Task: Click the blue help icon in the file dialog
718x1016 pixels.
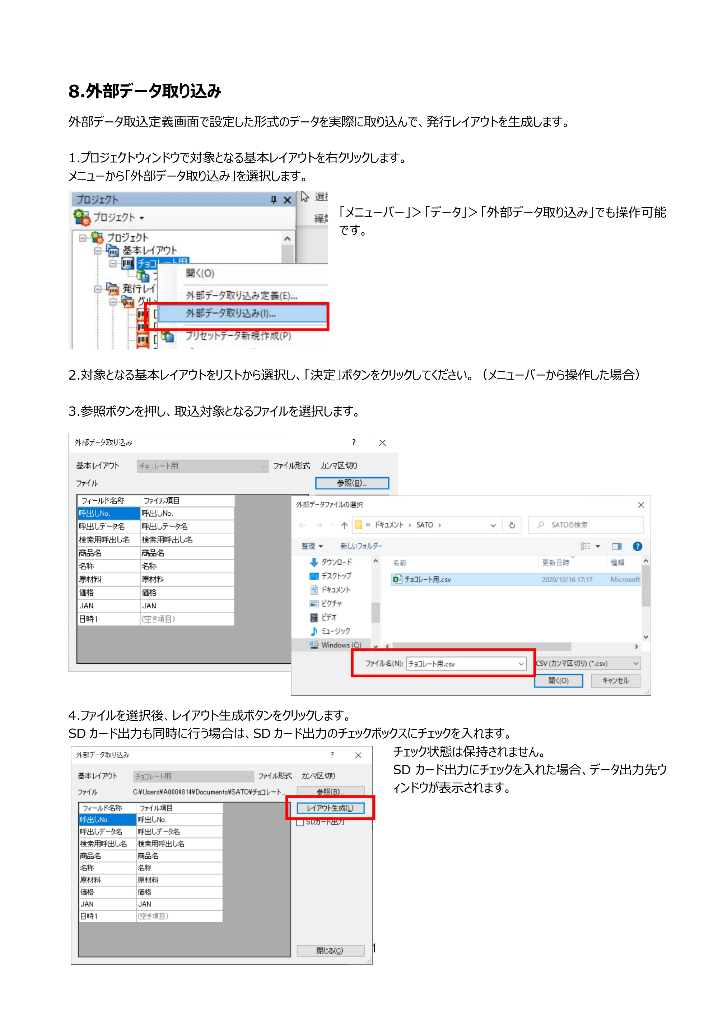Action: tap(637, 546)
